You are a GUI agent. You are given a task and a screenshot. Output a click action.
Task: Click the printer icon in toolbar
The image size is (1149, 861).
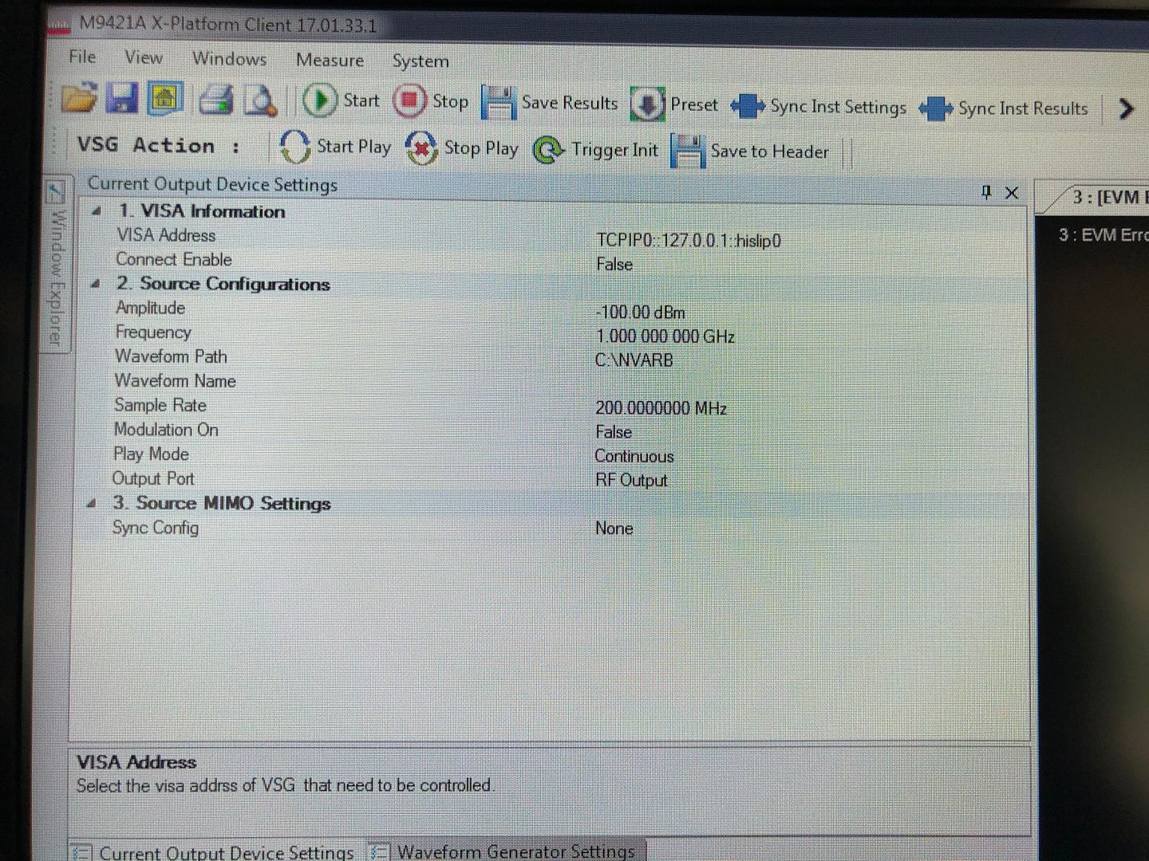point(215,100)
